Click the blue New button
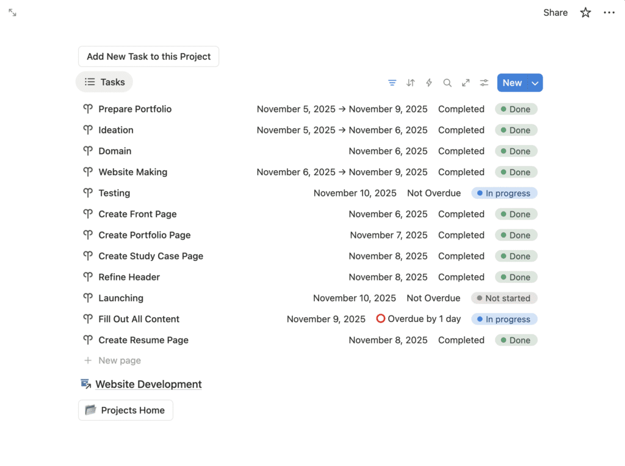625x466 pixels. click(x=511, y=83)
